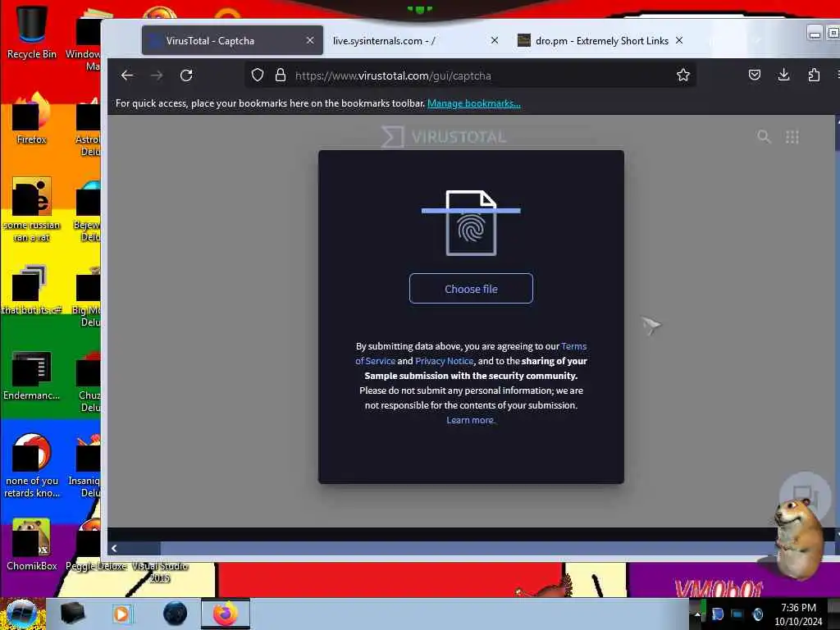Open the tracking protection shield icon
This screenshot has width=840, height=630.
[x=258, y=75]
